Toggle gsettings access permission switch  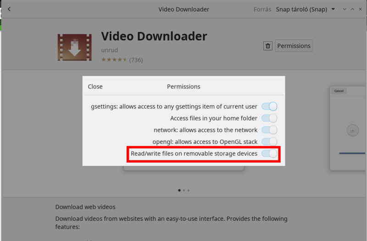click(269, 106)
